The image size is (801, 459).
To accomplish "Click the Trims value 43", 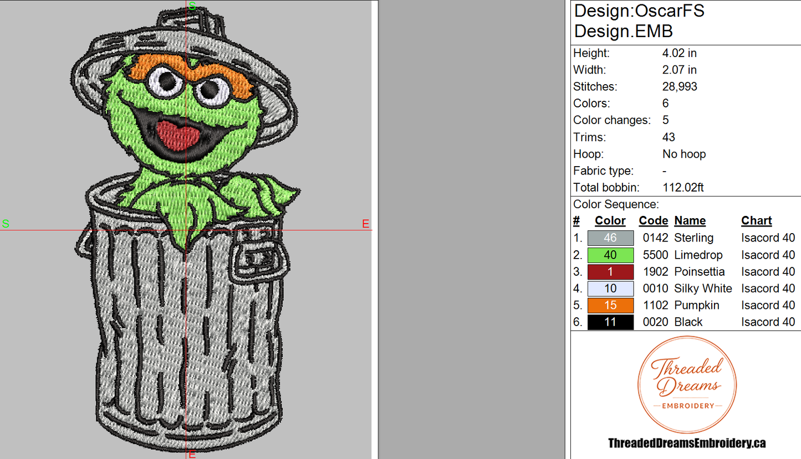I will click(669, 137).
